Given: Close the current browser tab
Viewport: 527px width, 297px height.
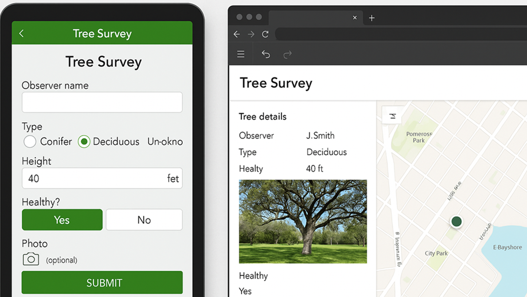Looking at the screenshot, I should click(354, 18).
